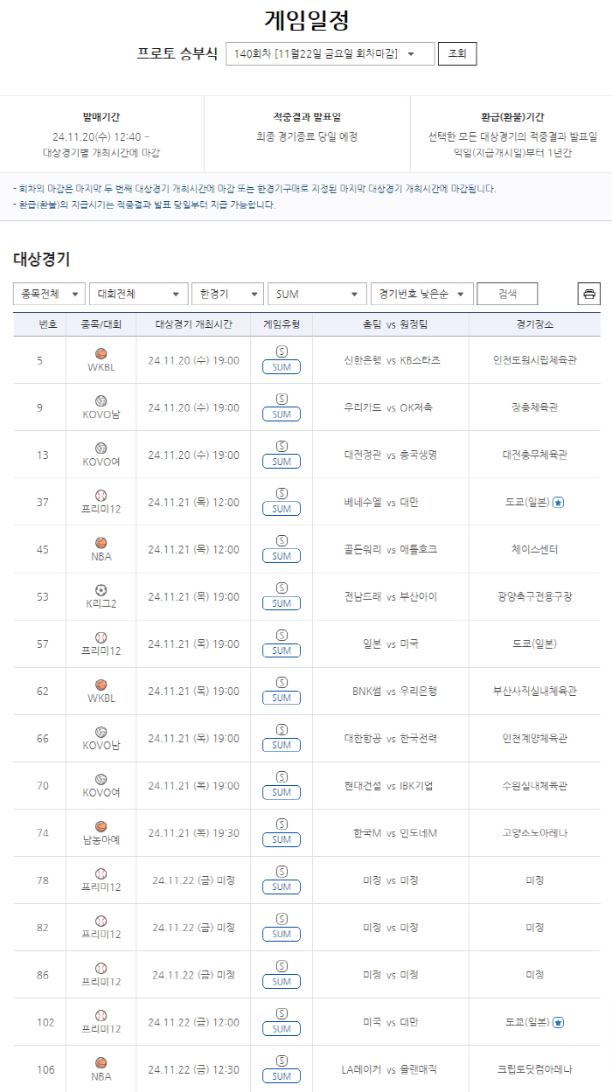This screenshot has width=612, height=1092.
Task: Open the 경기번호 낮은순 sort dropdown
Action: point(421,294)
